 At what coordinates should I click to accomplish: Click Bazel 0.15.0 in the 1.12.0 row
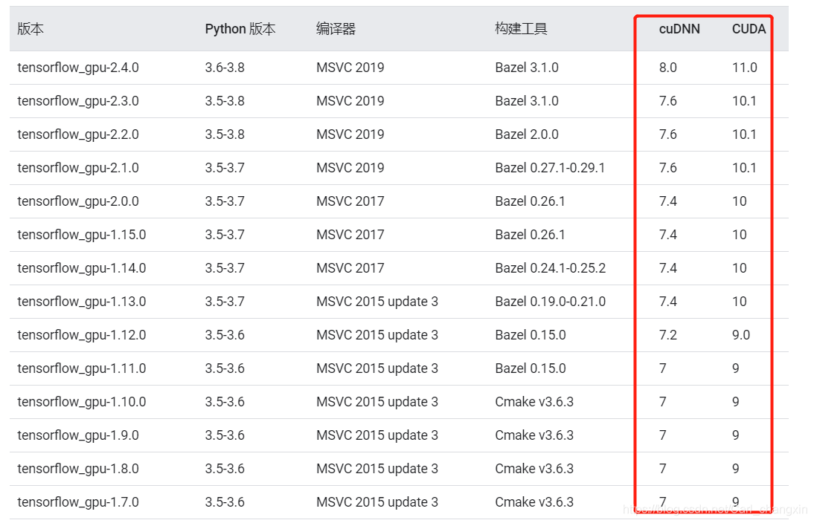pyautogui.click(x=531, y=335)
